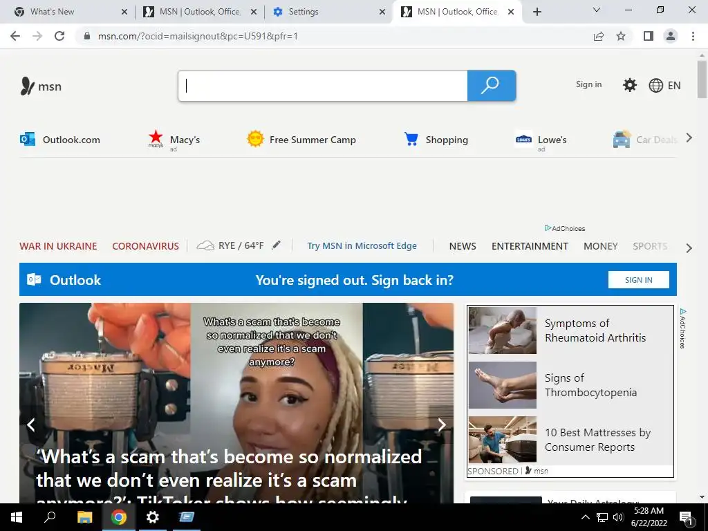This screenshot has height=531, width=708.
Task: Expand Chrome tab search dropdown
Action: coord(597,10)
